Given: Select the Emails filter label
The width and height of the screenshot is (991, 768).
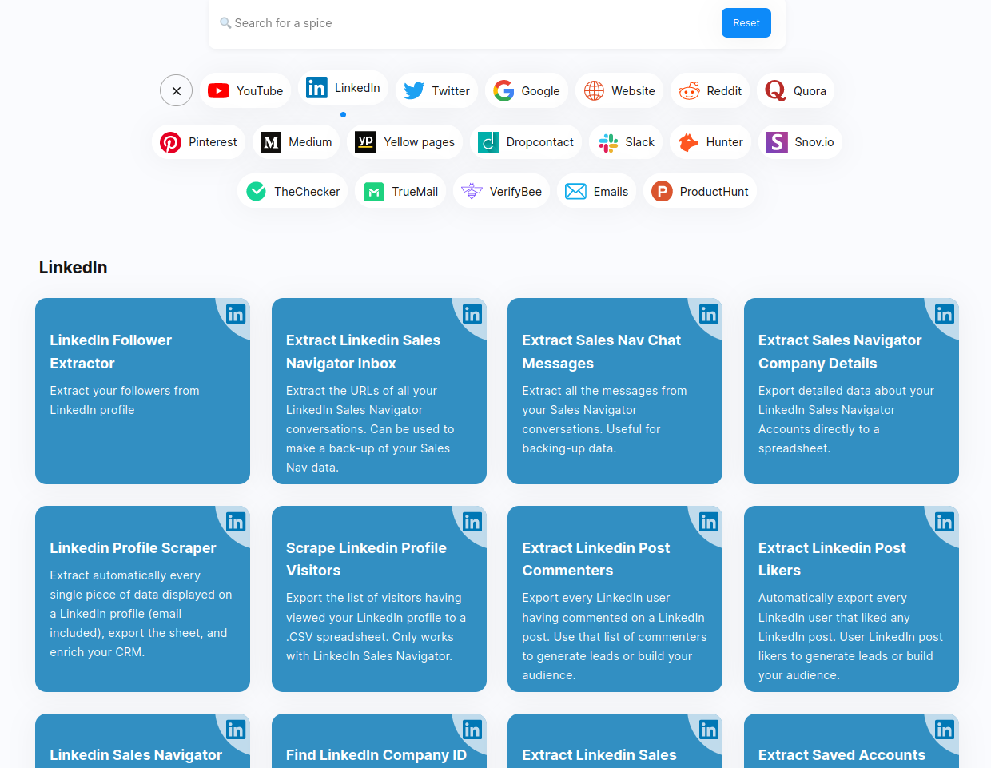Looking at the screenshot, I should pyautogui.click(x=611, y=192).
